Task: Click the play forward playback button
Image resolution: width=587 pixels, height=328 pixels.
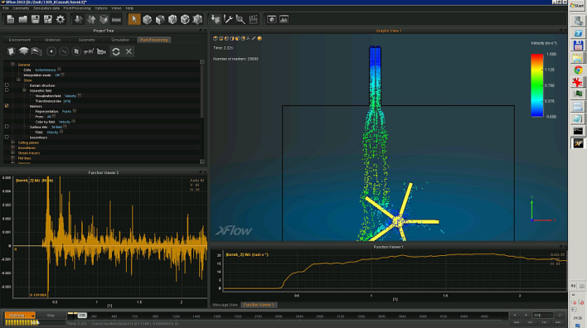Action: click(x=526, y=315)
